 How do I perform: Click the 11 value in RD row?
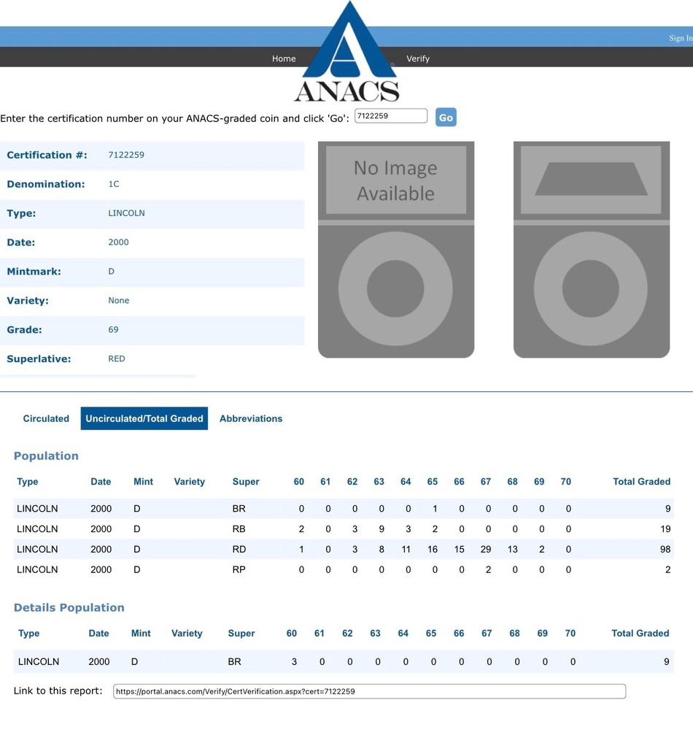(x=406, y=550)
